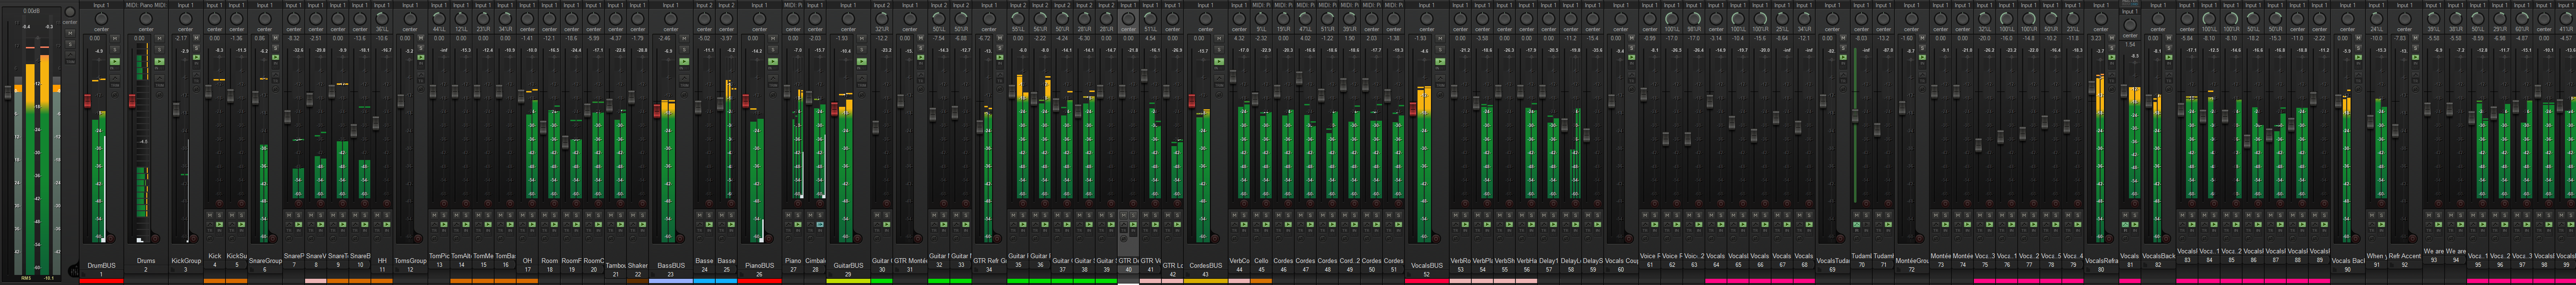Open FX chain on SnareGroup track
The height and width of the screenshot is (285, 2576).
click(x=275, y=57)
